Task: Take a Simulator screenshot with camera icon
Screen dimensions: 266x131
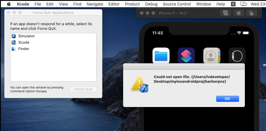Action: 225,13
